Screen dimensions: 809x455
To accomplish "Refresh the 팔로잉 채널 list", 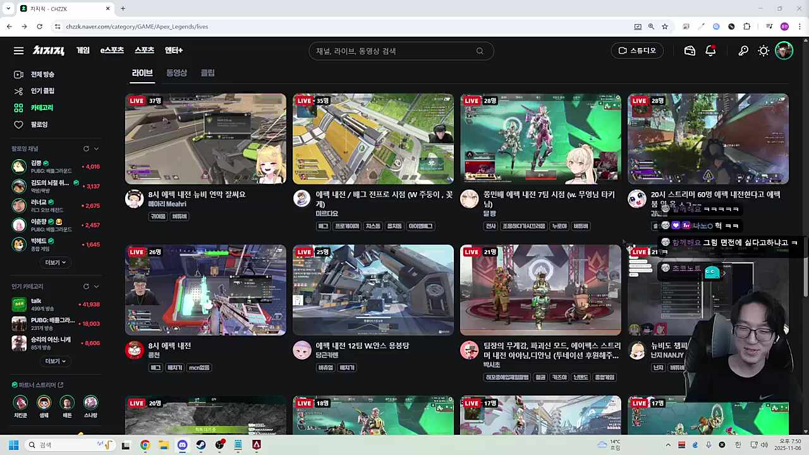I will (86, 149).
